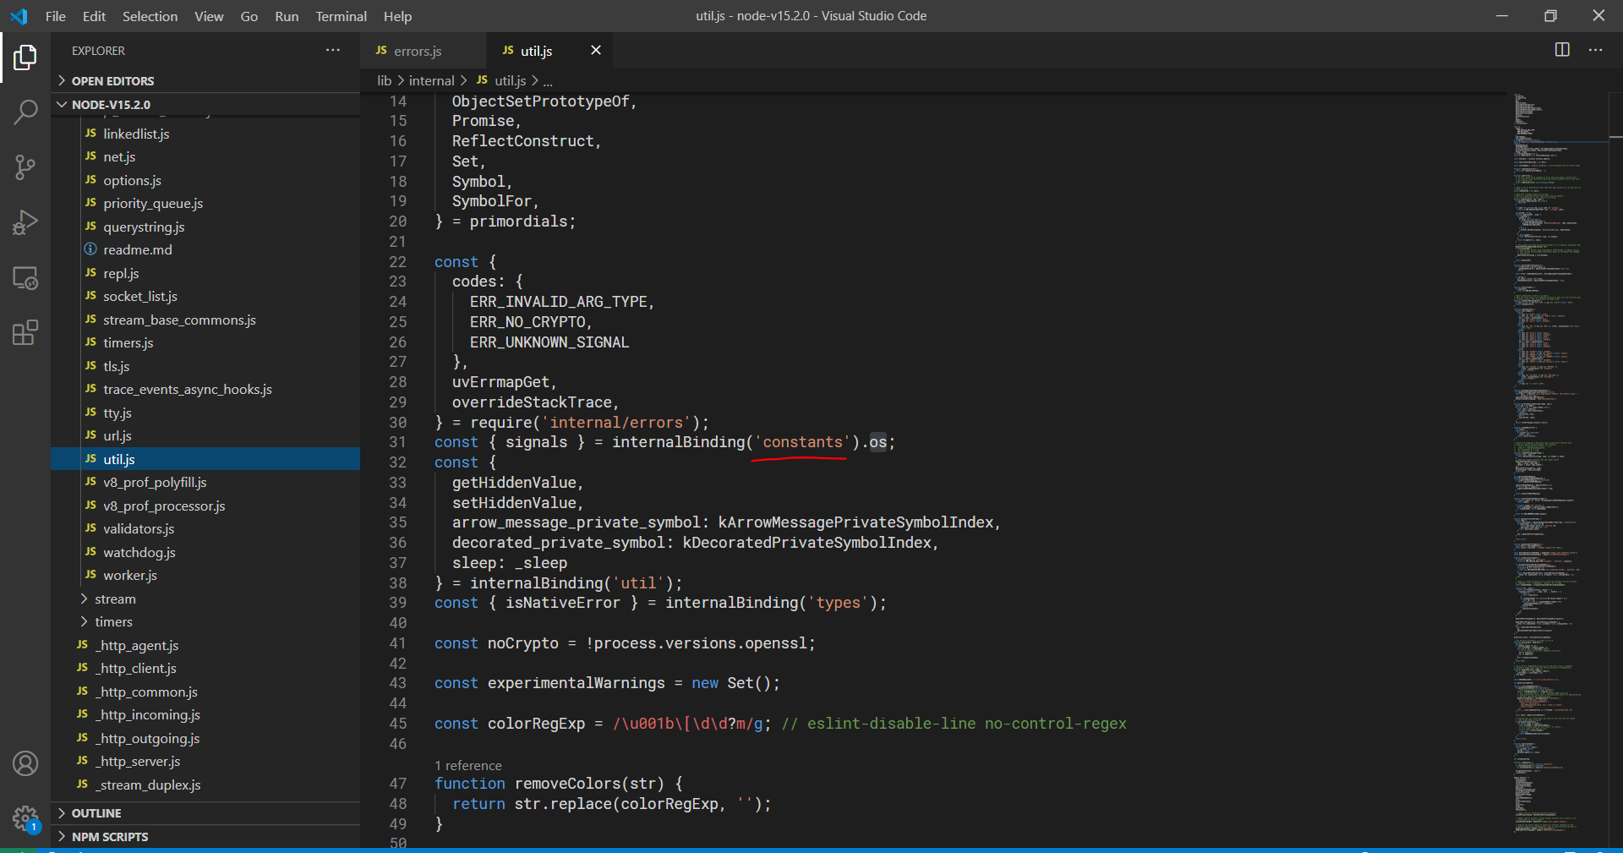Click the Remote Explorer icon
Image resolution: width=1623 pixels, height=853 pixels.
(25, 277)
